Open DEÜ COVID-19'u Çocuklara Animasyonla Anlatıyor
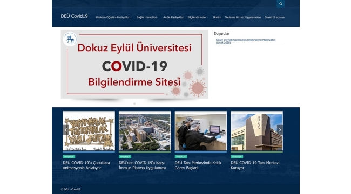The height and width of the screenshot is (194, 351). (86, 165)
